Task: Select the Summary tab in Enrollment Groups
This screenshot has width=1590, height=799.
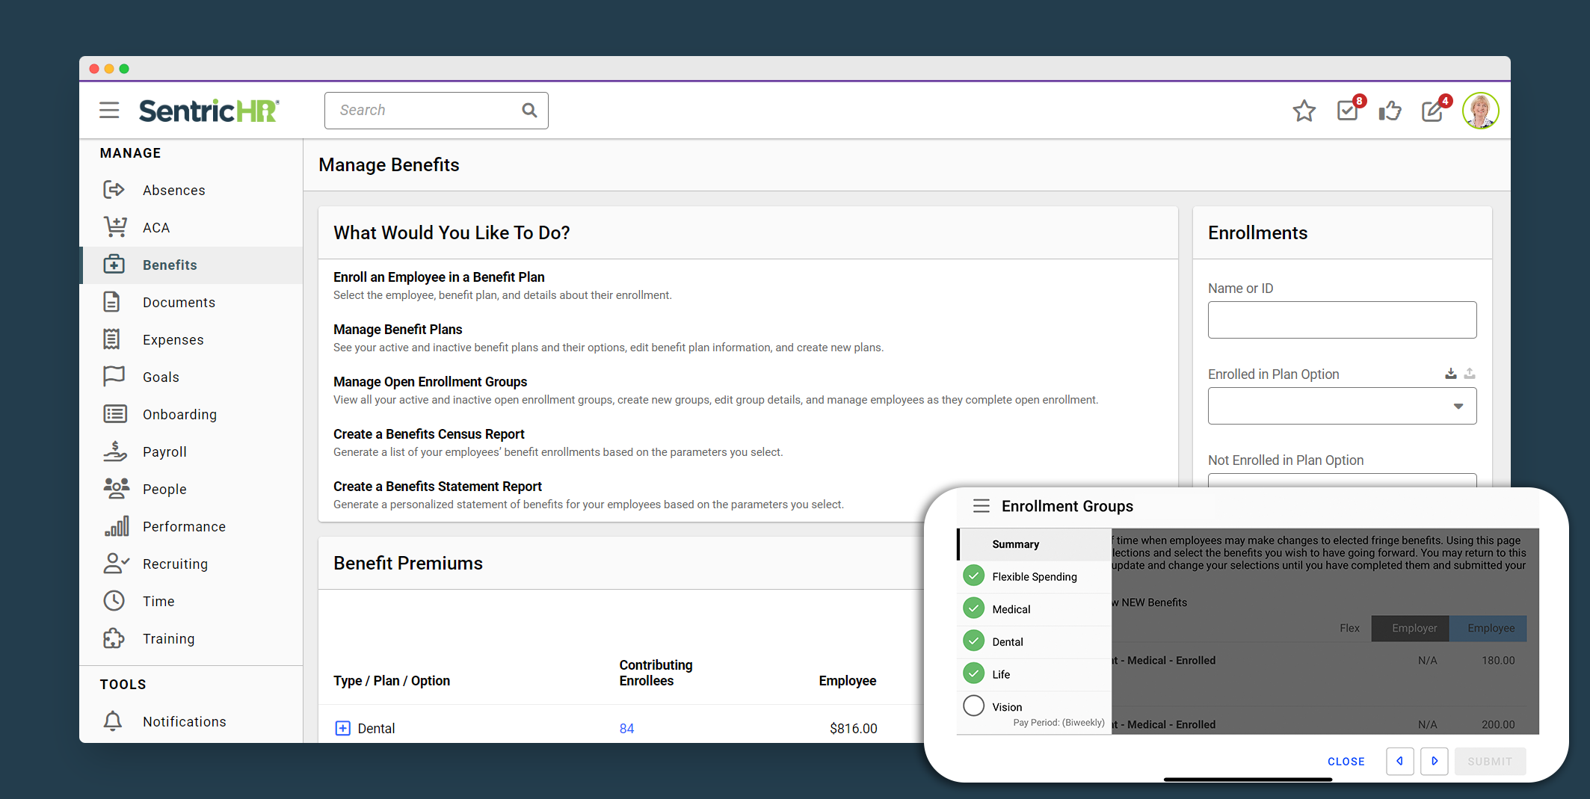Action: [x=1035, y=544]
